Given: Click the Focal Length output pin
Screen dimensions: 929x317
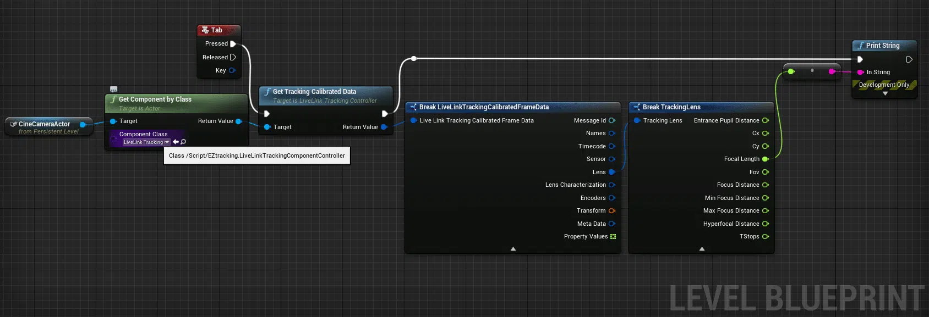Looking at the screenshot, I should point(765,159).
